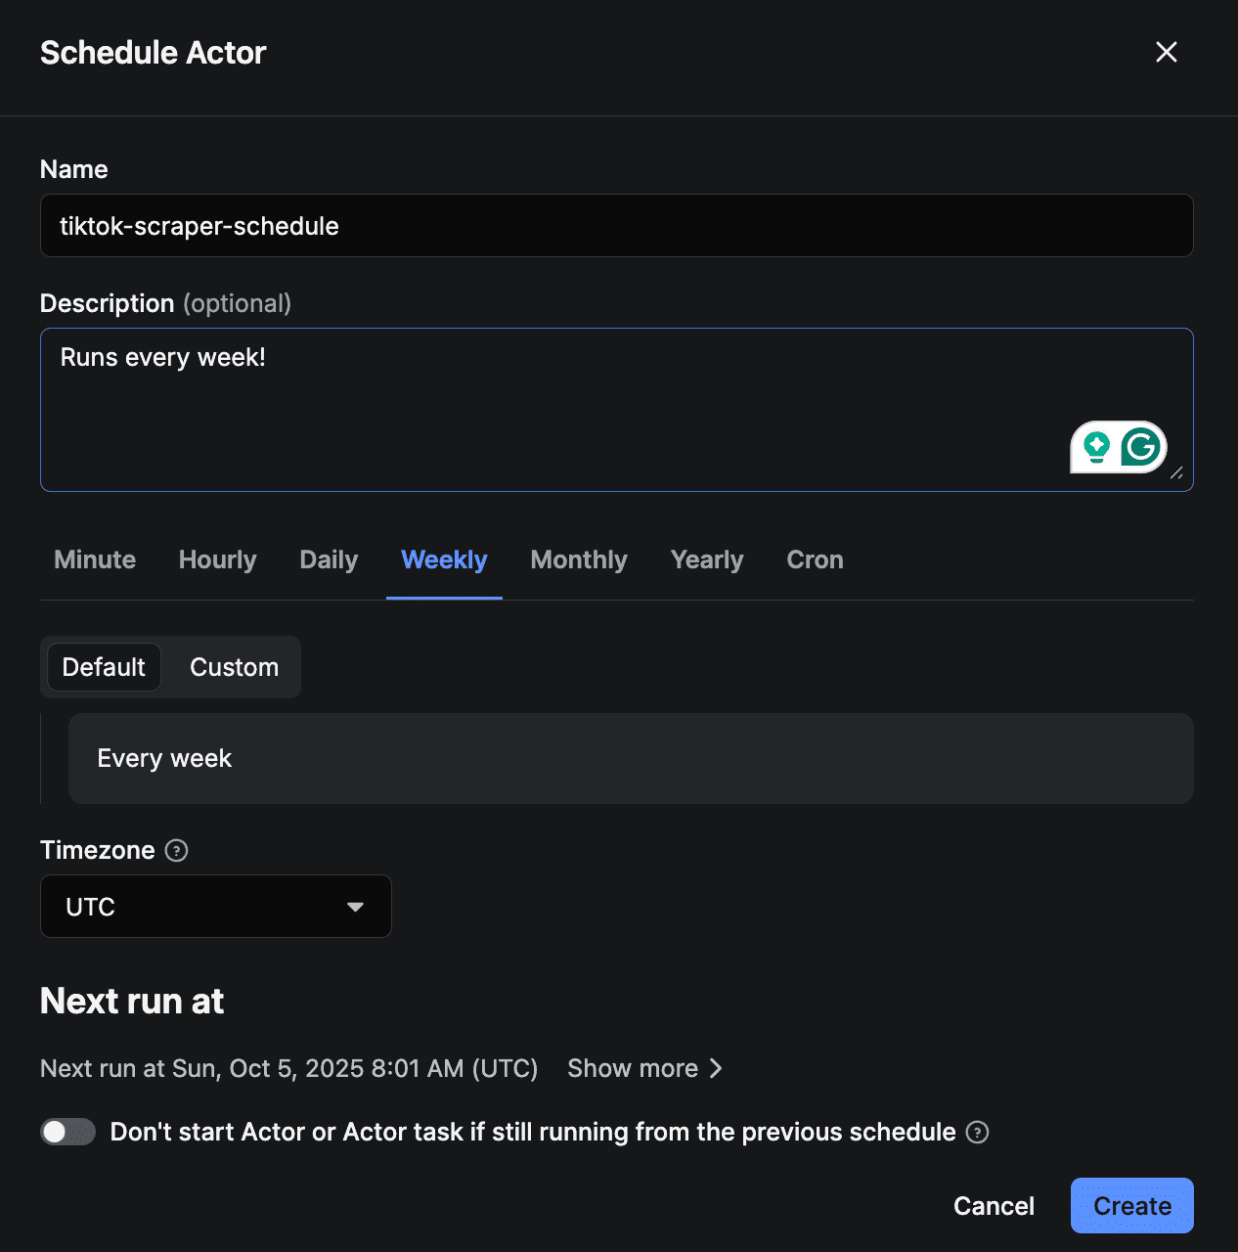Open the timezone selector arrow
Viewport: 1238px width, 1252px height.
355,907
